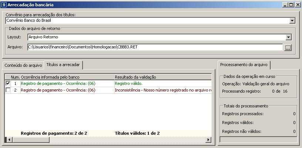Click the file browse ellipsis button
Viewport: 302px width, 148px height.
pos(288,47)
